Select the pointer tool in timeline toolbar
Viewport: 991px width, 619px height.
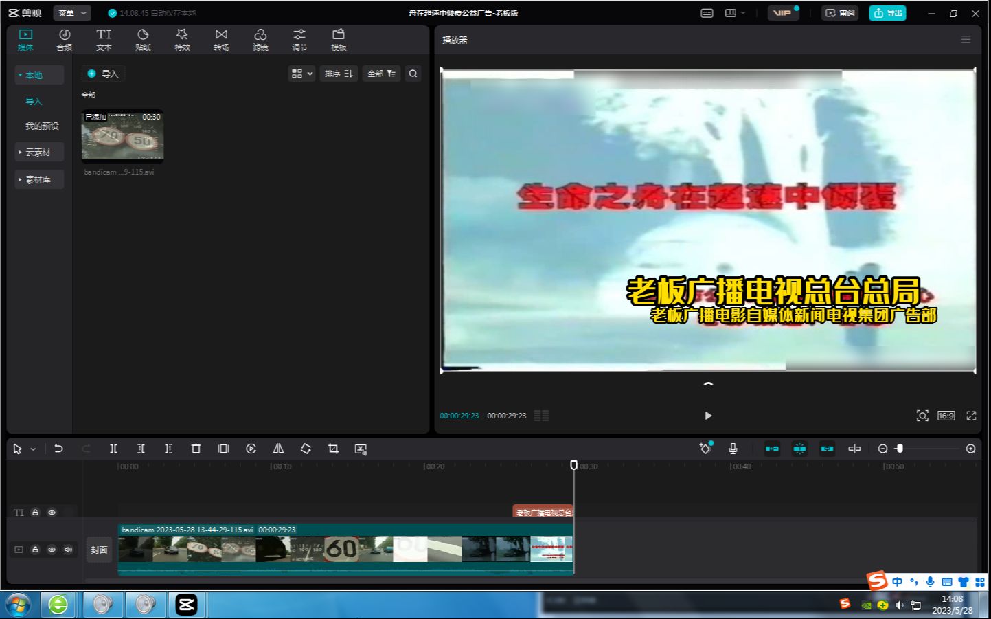pyautogui.click(x=18, y=449)
